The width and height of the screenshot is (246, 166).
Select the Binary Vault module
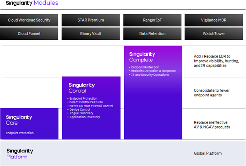[91, 33]
